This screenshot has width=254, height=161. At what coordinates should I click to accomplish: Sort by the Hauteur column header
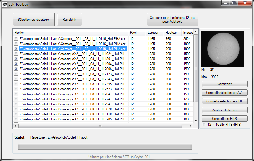point(172,33)
